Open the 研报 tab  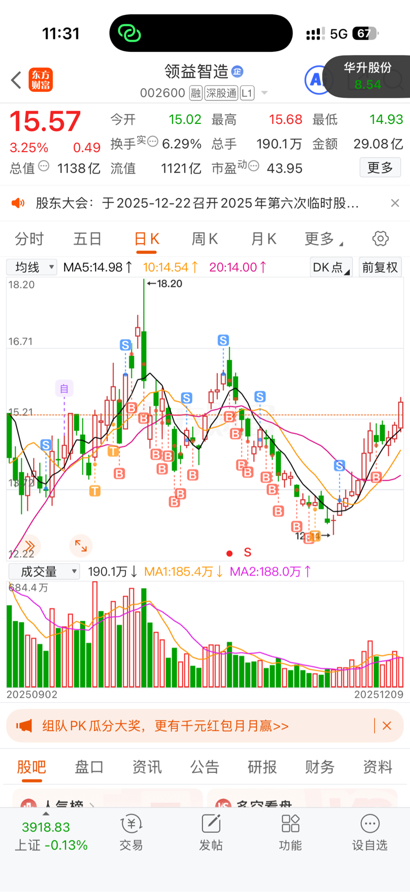click(x=262, y=767)
